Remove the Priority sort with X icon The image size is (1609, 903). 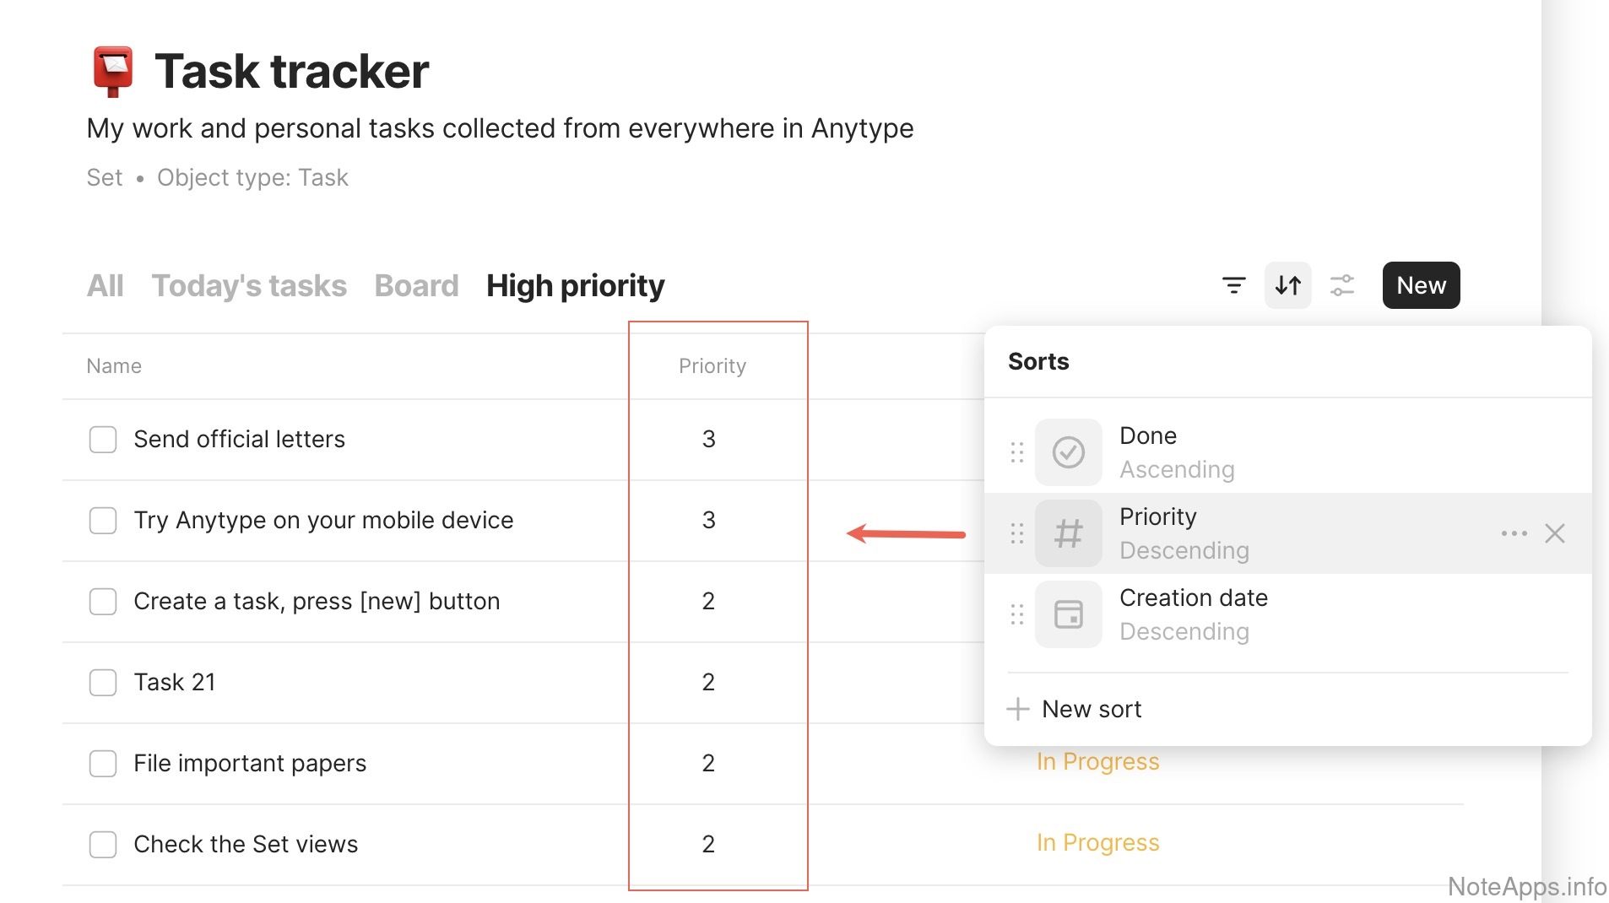pos(1554,533)
